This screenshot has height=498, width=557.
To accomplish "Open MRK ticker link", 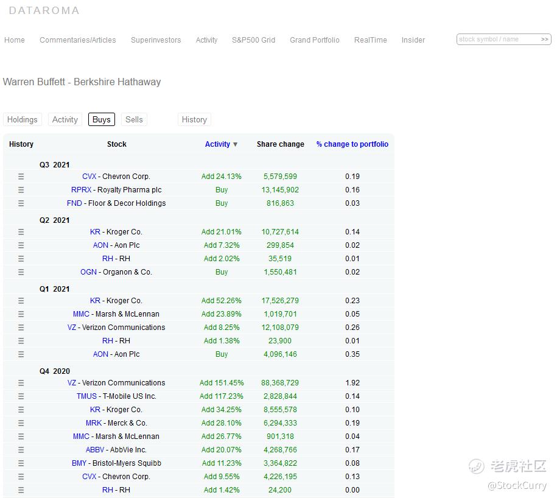I will click(x=94, y=423).
